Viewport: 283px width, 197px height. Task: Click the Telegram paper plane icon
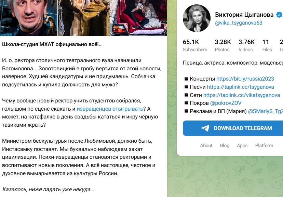point(205,128)
